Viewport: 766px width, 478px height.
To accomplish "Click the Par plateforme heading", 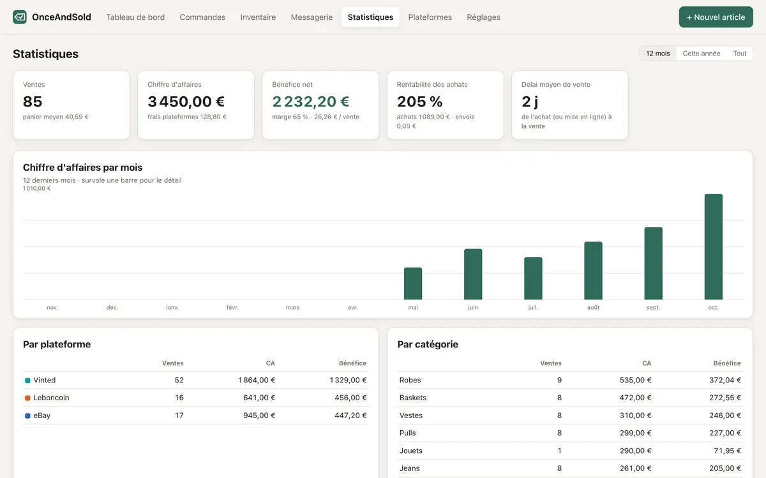I will (57, 344).
